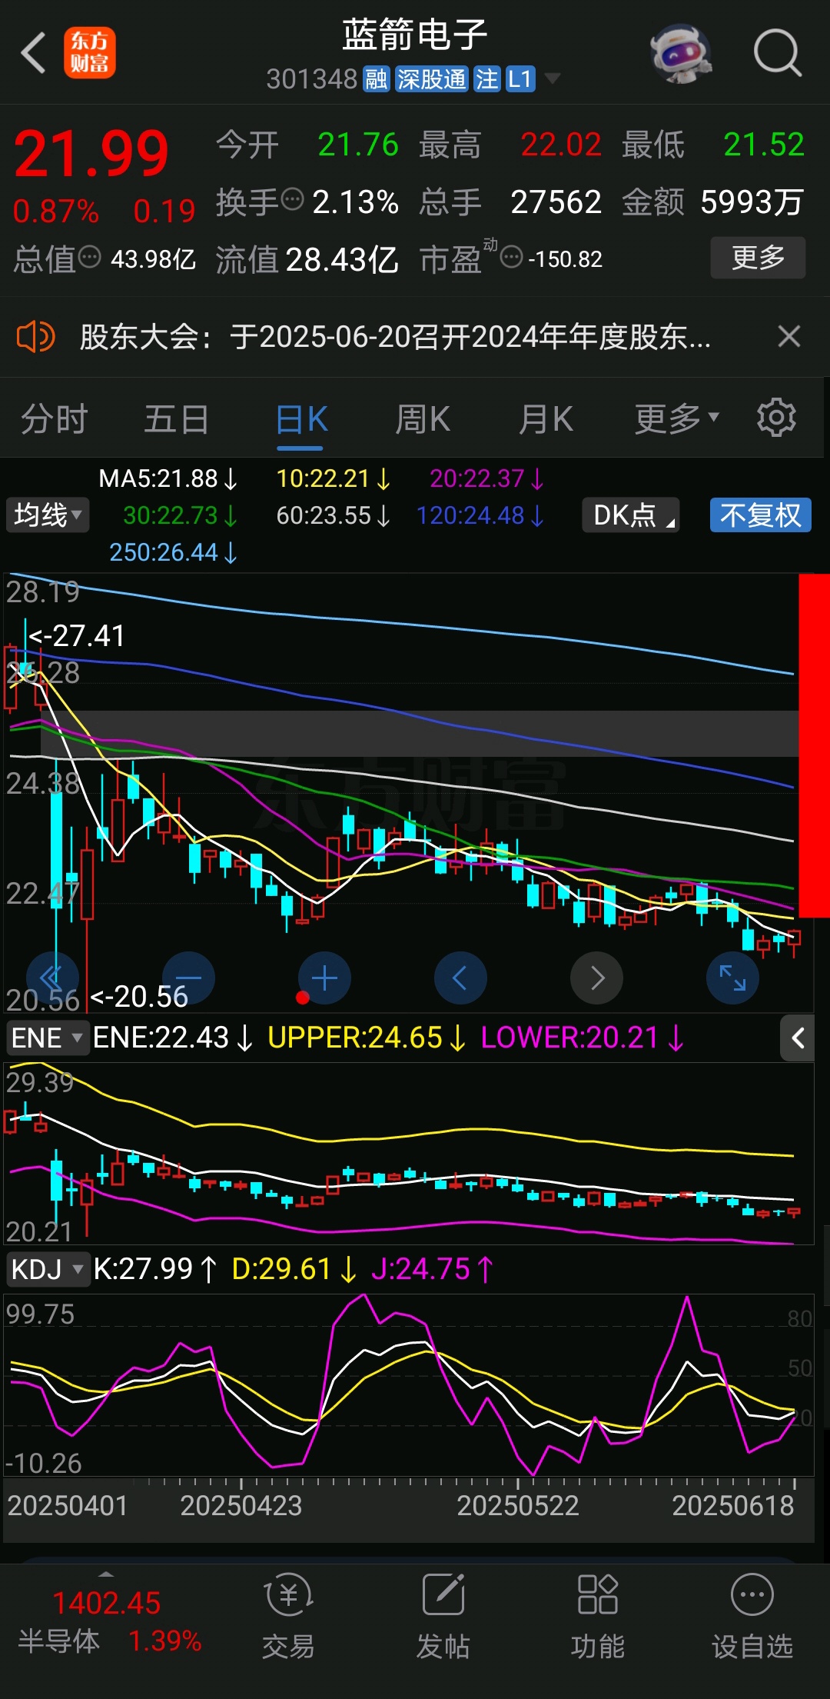The height and width of the screenshot is (1699, 830).
Task: Tap the 注 registration tag
Action: 486,79
